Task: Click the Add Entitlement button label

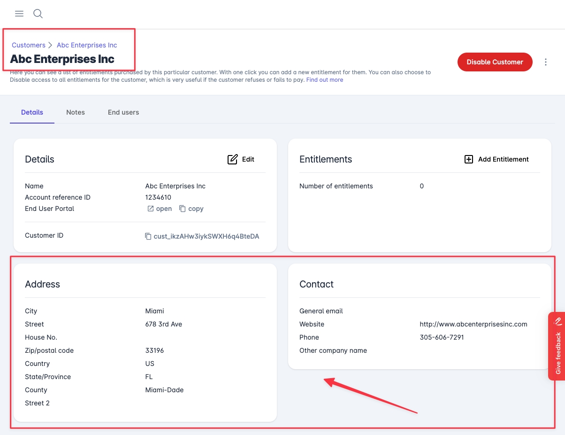Action: (503, 159)
